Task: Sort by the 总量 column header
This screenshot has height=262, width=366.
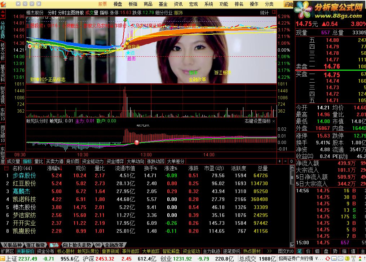Action: coord(263,169)
